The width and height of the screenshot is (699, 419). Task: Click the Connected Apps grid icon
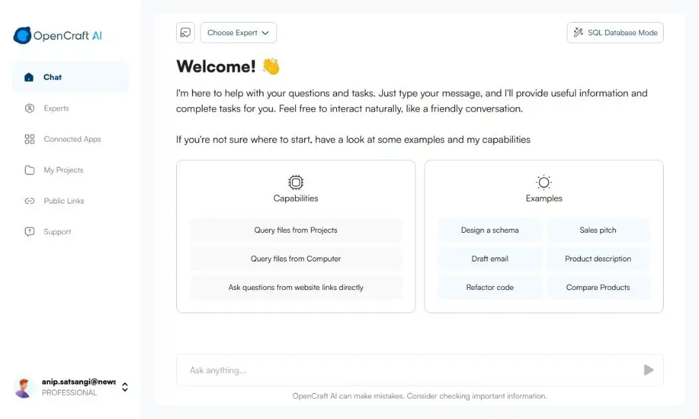point(29,139)
